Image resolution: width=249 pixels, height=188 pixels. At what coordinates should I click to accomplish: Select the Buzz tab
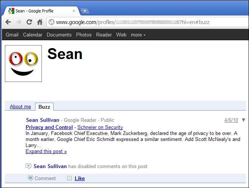(x=44, y=107)
